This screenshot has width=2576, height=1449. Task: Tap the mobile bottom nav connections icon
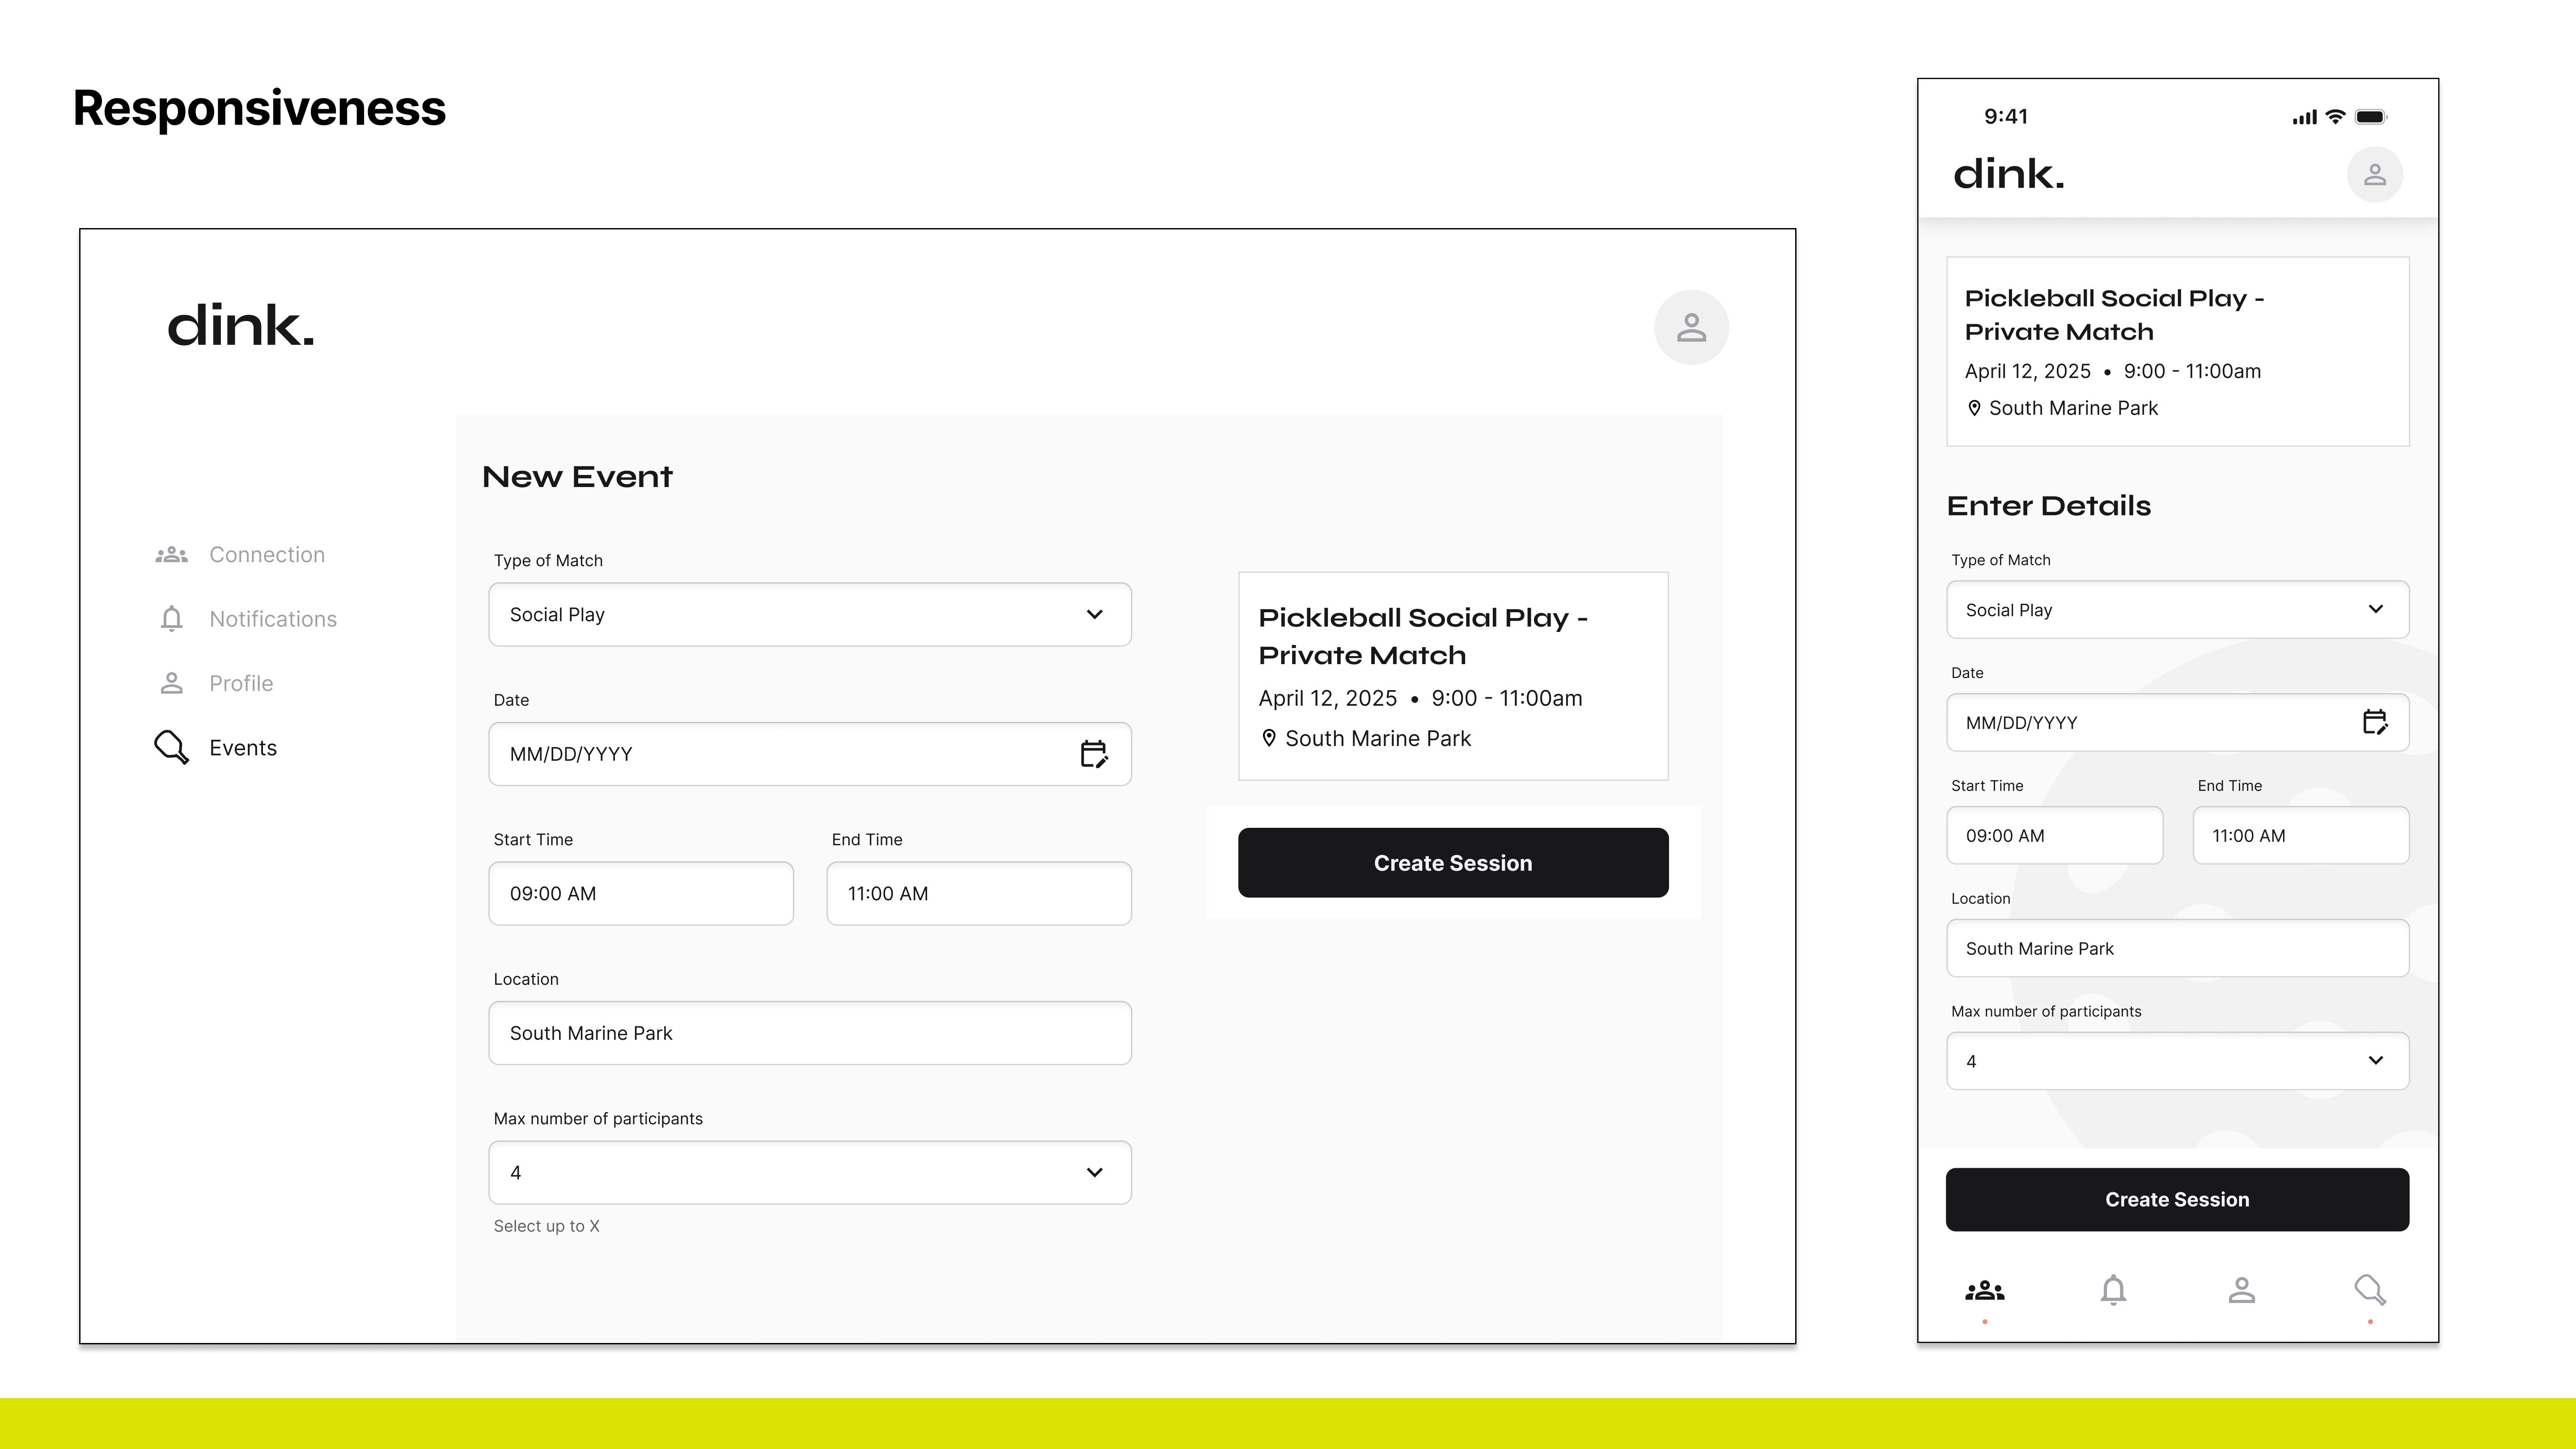point(1985,1291)
